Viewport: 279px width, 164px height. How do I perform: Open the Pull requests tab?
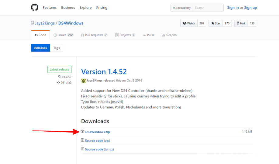[94, 35]
